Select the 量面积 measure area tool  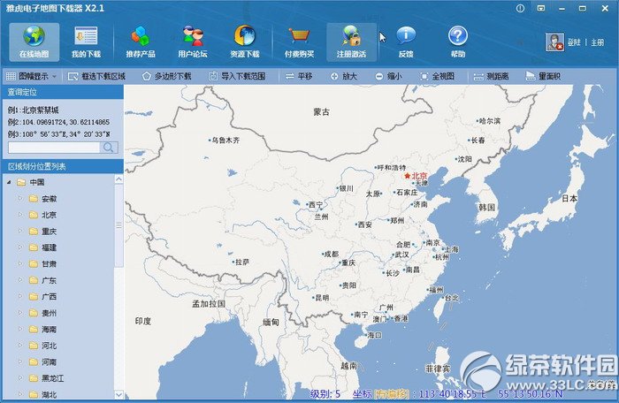point(543,76)
